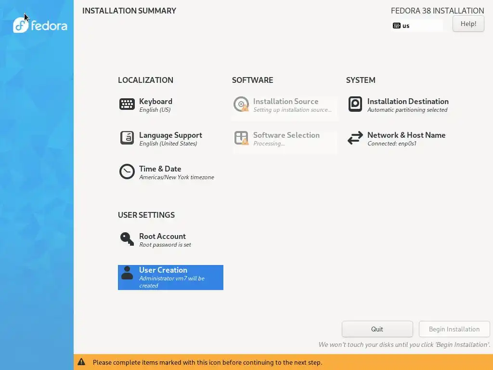Click the User Creation person icon
The width and height of the screenshot is (493, 370).
[127, 273]
